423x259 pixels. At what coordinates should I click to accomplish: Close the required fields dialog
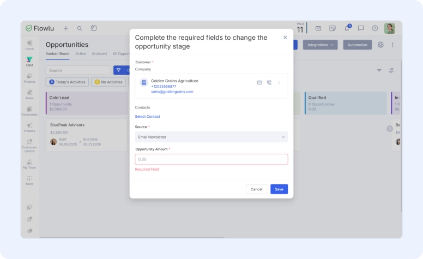(x=285, y=38)
